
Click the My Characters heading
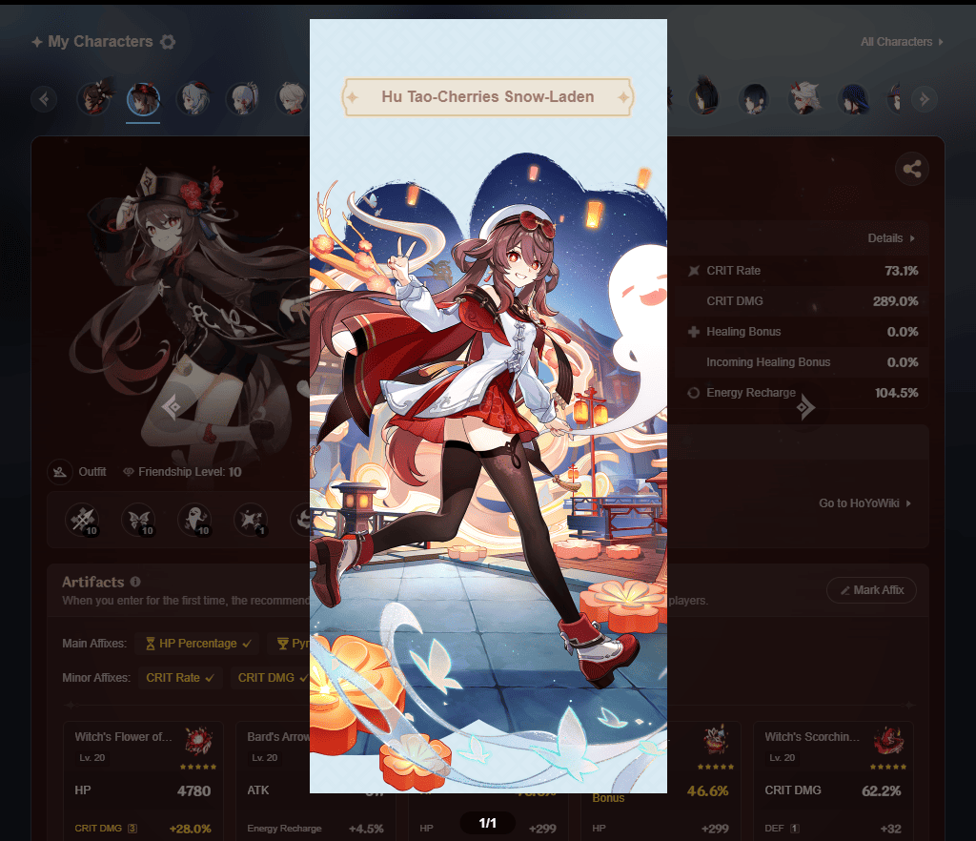click(x=100, y=42)
